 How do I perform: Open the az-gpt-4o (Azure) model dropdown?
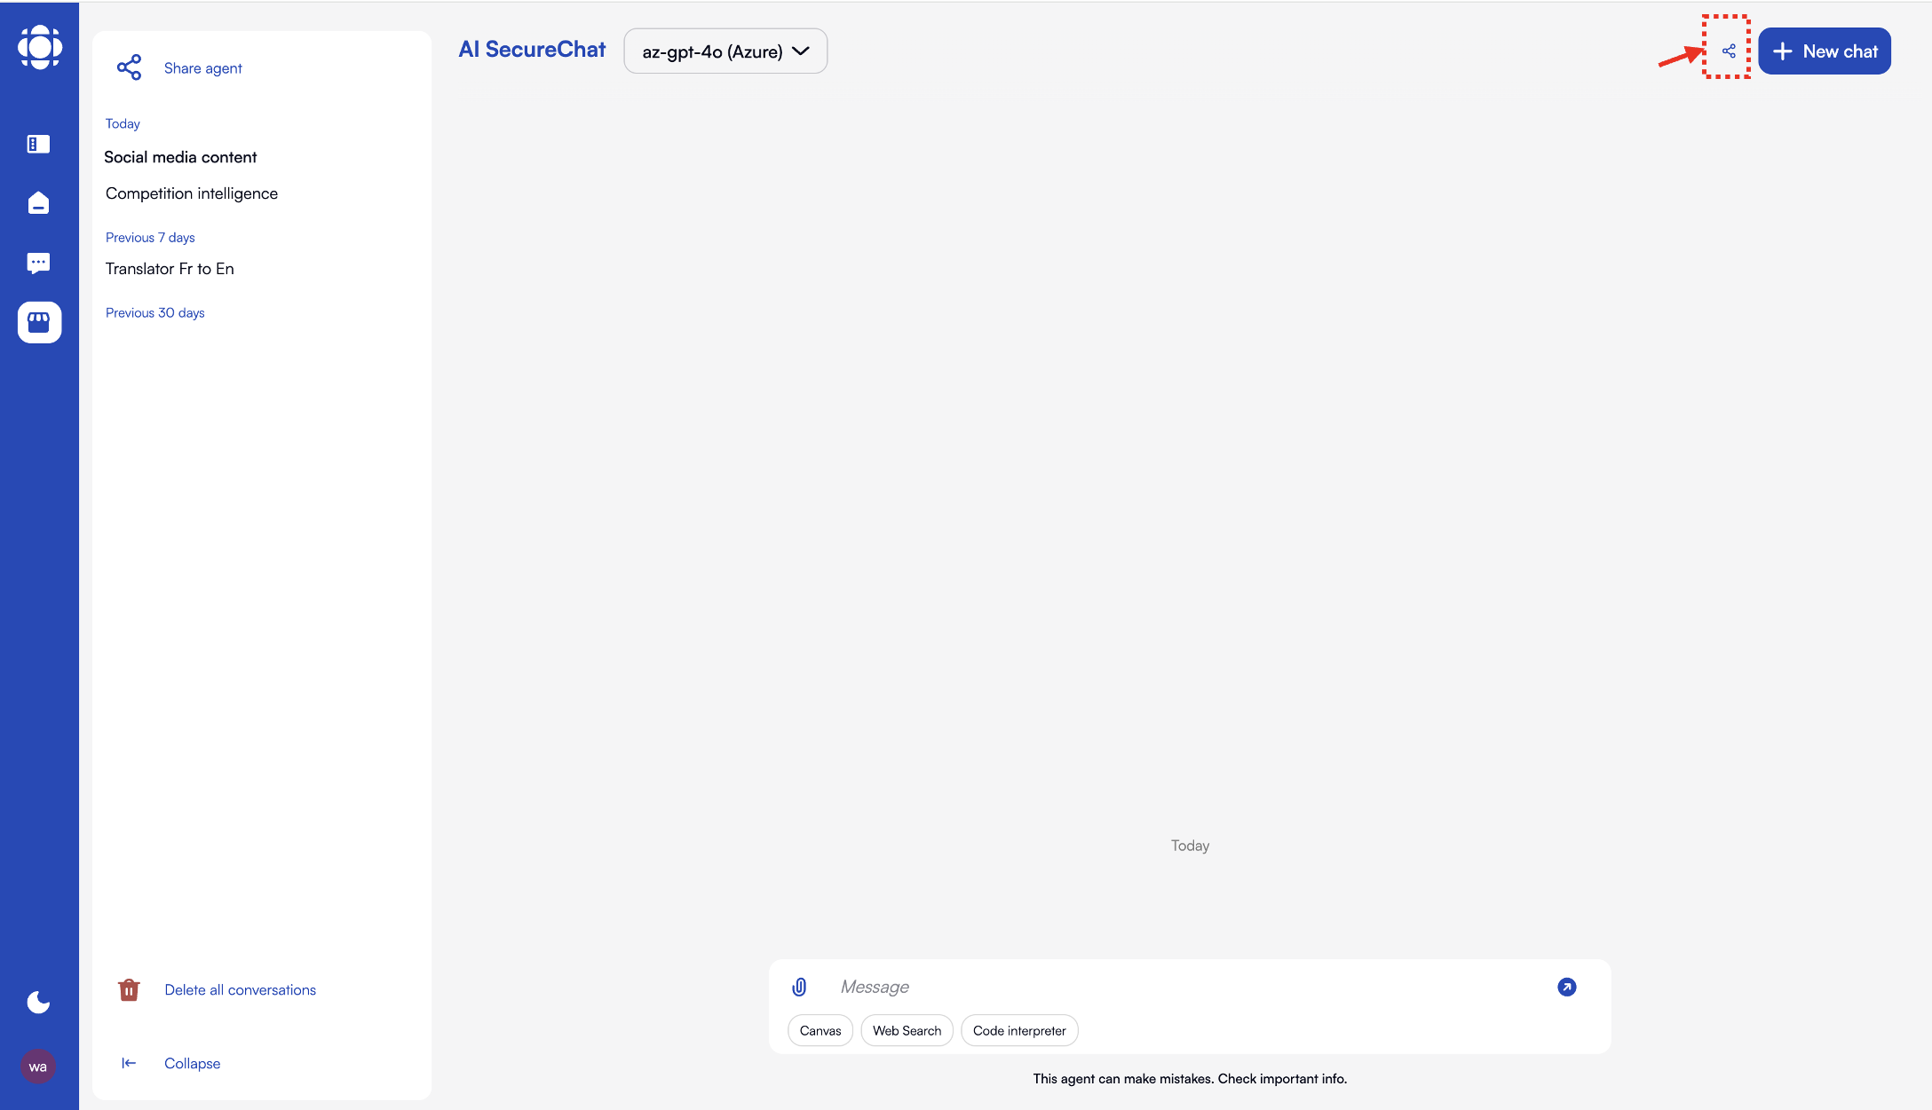725,51
